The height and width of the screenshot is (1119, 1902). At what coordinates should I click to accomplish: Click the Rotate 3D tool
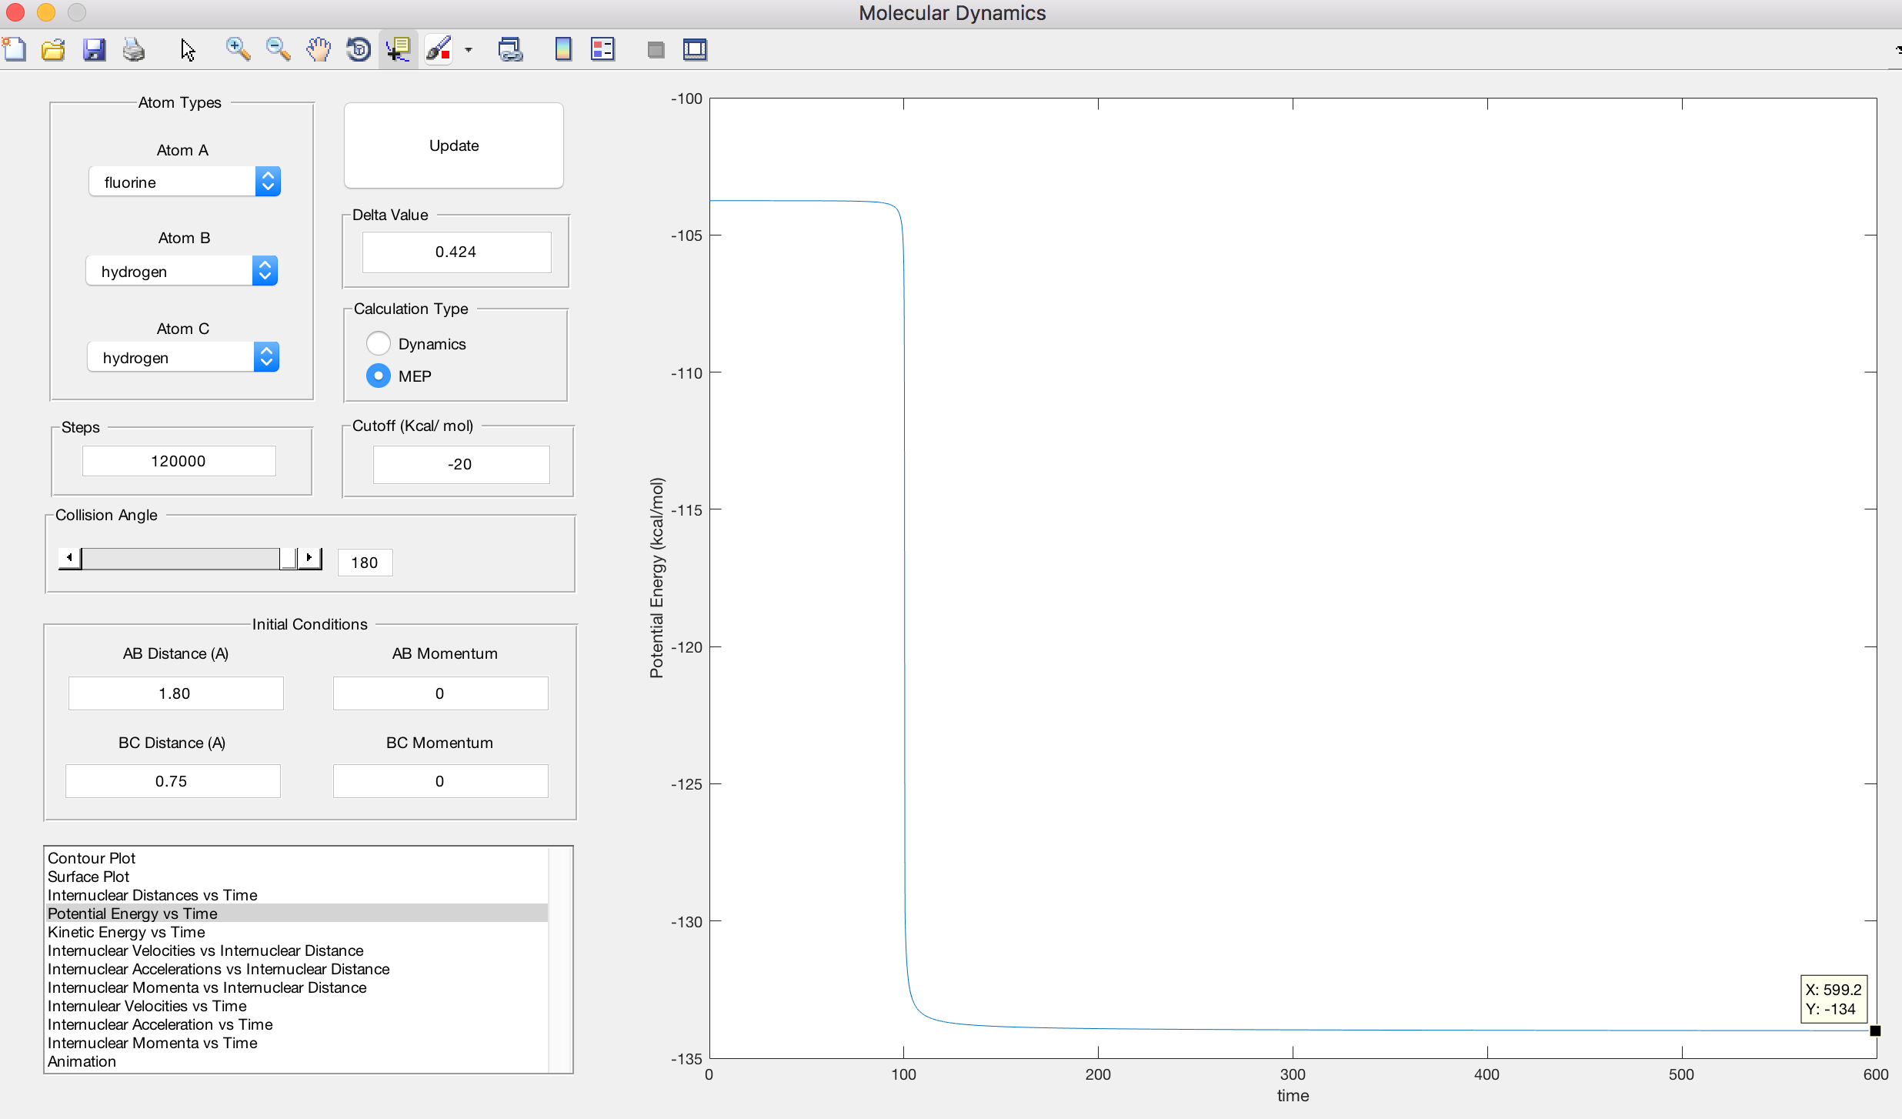coord(359,50)
